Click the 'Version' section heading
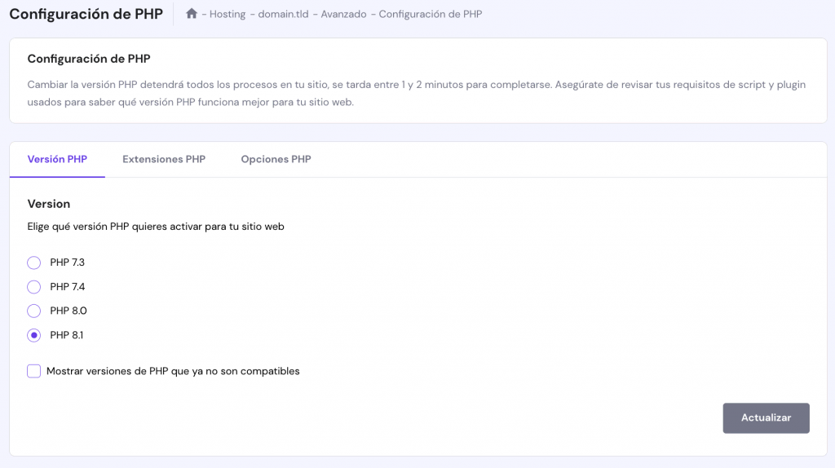The height and width of the screenshot is (468, 835). tap(48, 204)
